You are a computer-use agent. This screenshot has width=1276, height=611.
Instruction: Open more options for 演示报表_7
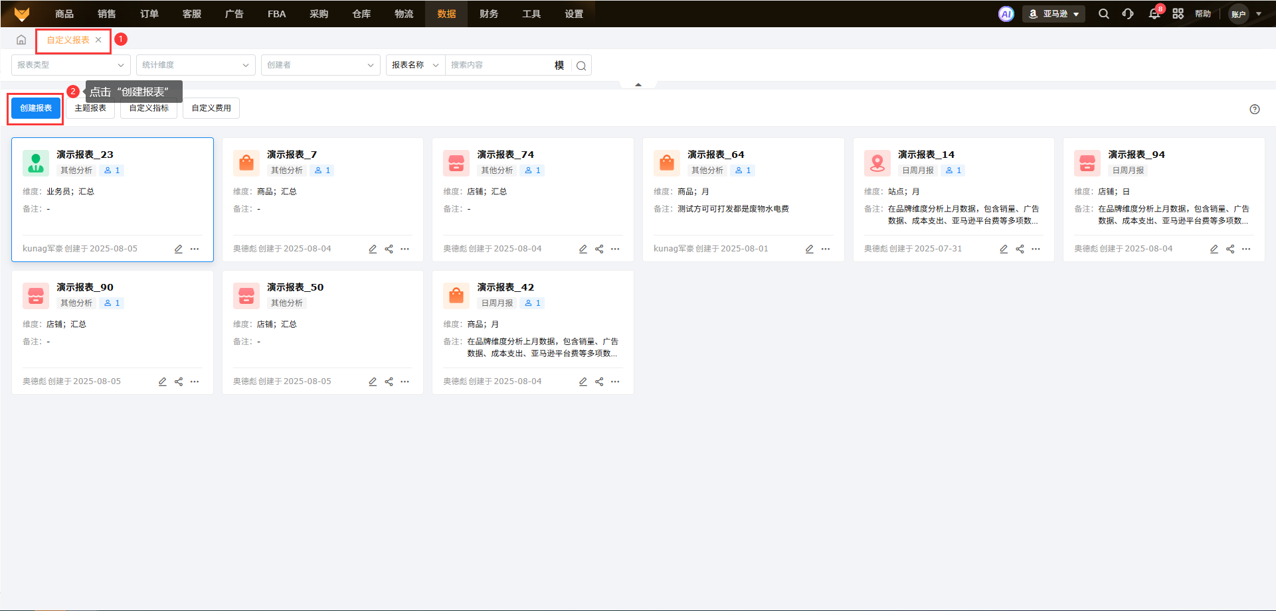click(x=405, y=249)
